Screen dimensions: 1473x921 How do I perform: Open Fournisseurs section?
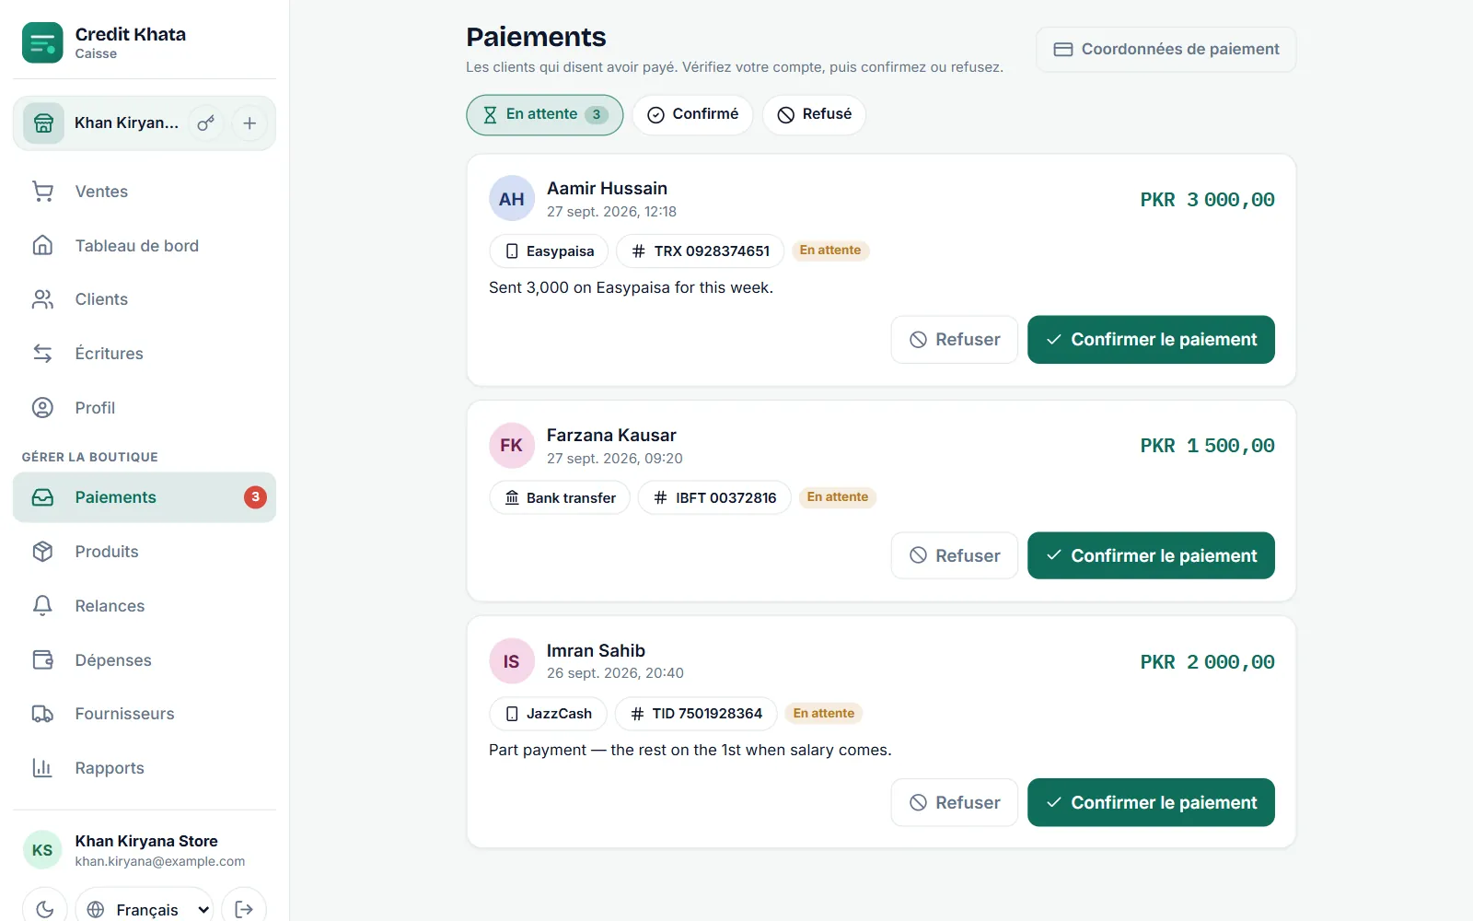pyautogui.click(x=145, y=714)
